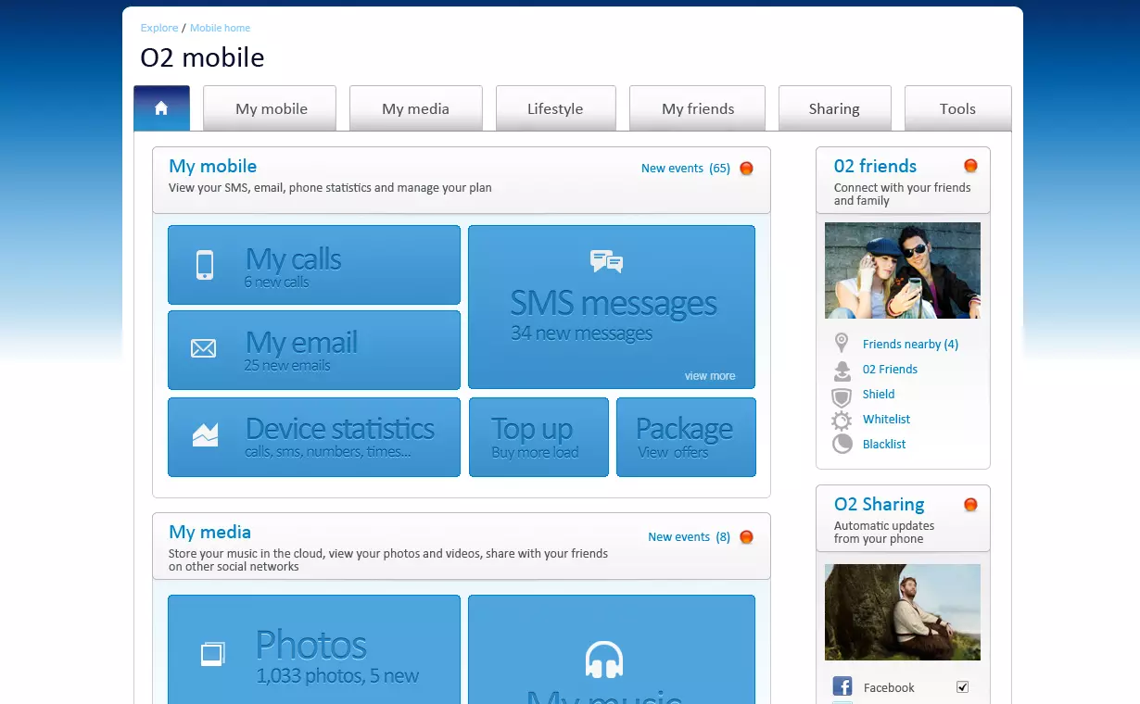Click the My mobile section heading
Image resolution: width=1140 pixels, height=704 pixels.
coord(213,167)
